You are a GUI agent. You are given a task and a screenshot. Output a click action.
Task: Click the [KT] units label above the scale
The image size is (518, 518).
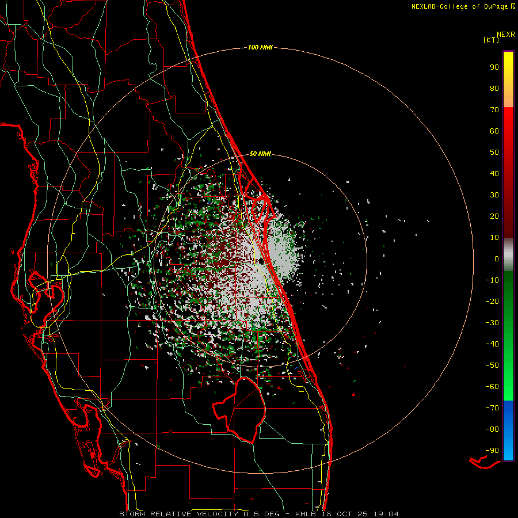(492, 40)
